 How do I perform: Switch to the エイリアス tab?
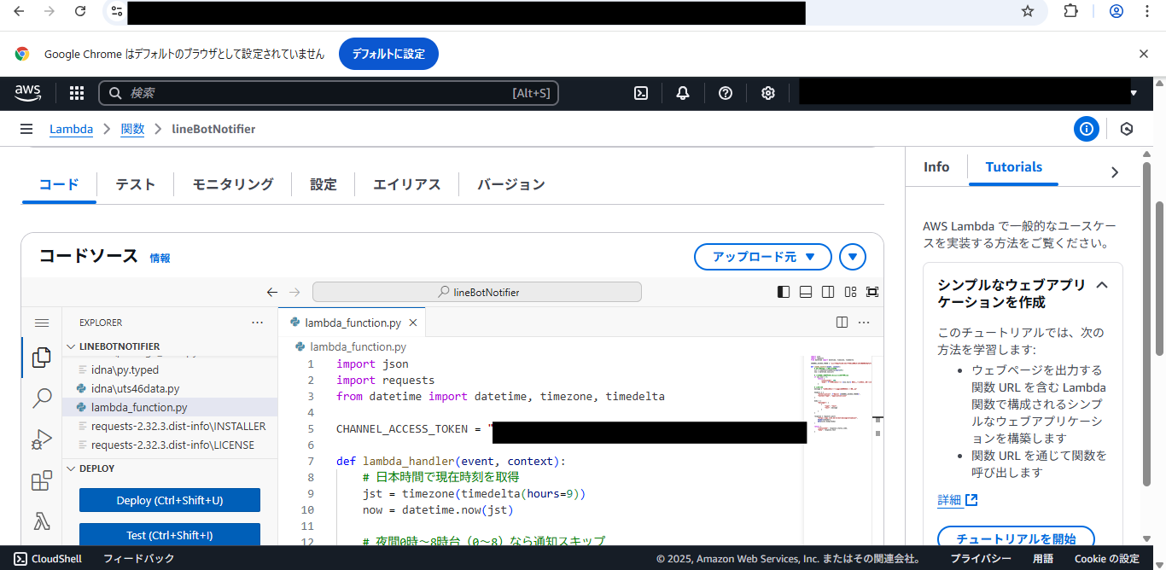pos(407,184)
